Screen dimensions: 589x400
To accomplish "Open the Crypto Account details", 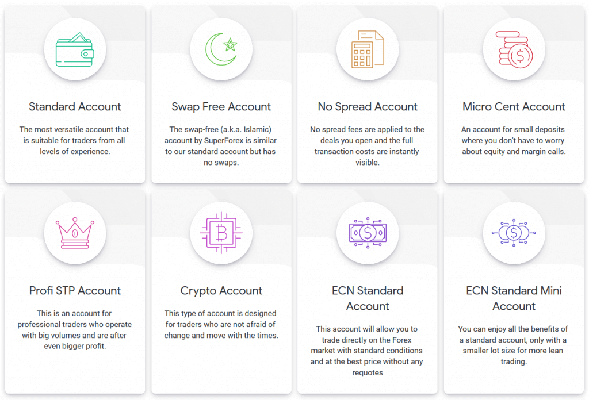I will (x=221, y=291).
